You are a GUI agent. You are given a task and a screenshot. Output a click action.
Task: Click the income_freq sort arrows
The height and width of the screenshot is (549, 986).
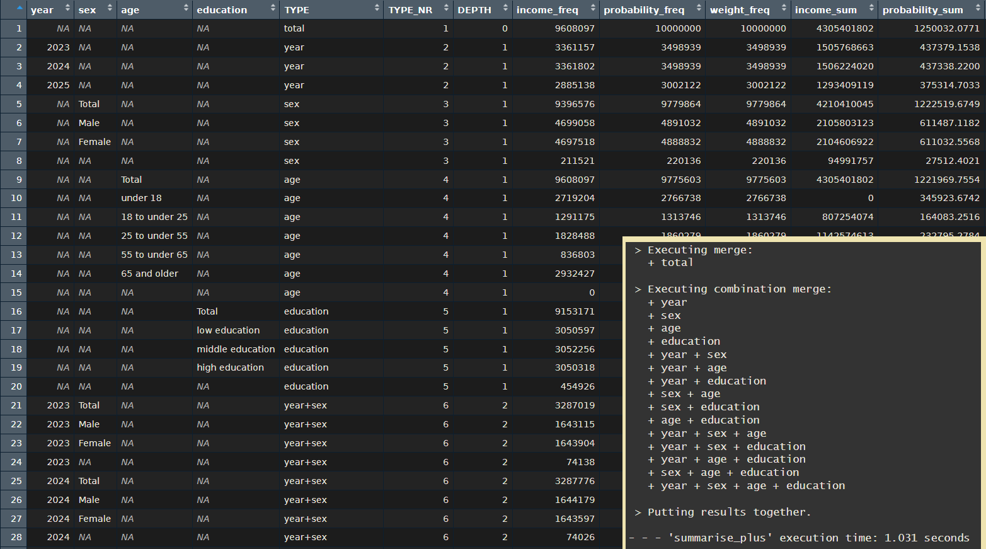coord(593,9)
